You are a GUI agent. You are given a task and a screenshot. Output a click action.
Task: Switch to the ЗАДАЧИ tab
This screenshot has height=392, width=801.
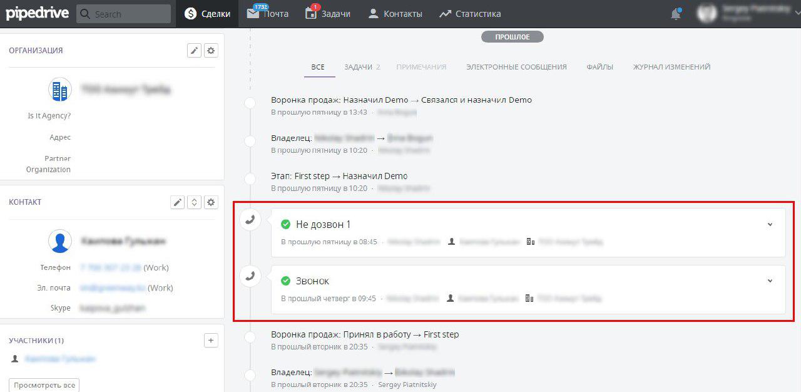coord(357,66)
